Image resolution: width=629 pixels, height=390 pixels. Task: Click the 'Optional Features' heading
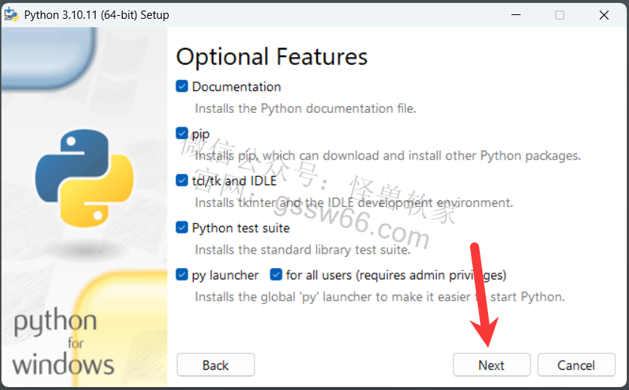272,57
